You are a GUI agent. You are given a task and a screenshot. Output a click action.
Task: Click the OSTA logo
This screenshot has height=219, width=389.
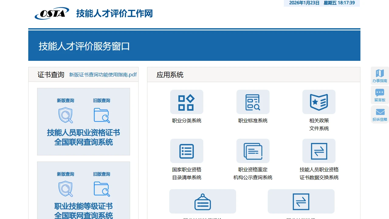pyautogui.click(x=52, y=13)
